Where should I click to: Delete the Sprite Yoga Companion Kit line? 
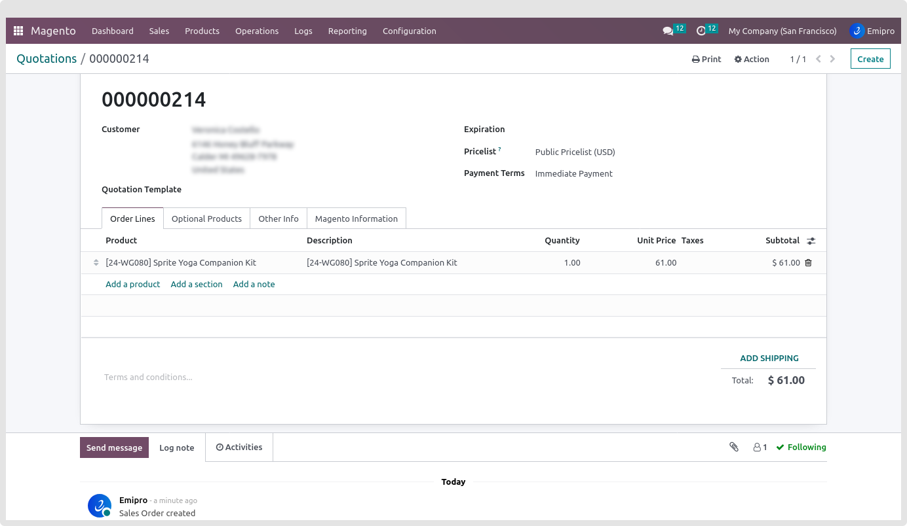(808, 263)
